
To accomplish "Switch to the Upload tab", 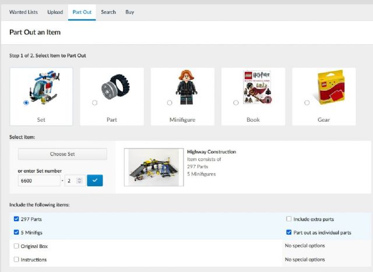I will point(55,12).
